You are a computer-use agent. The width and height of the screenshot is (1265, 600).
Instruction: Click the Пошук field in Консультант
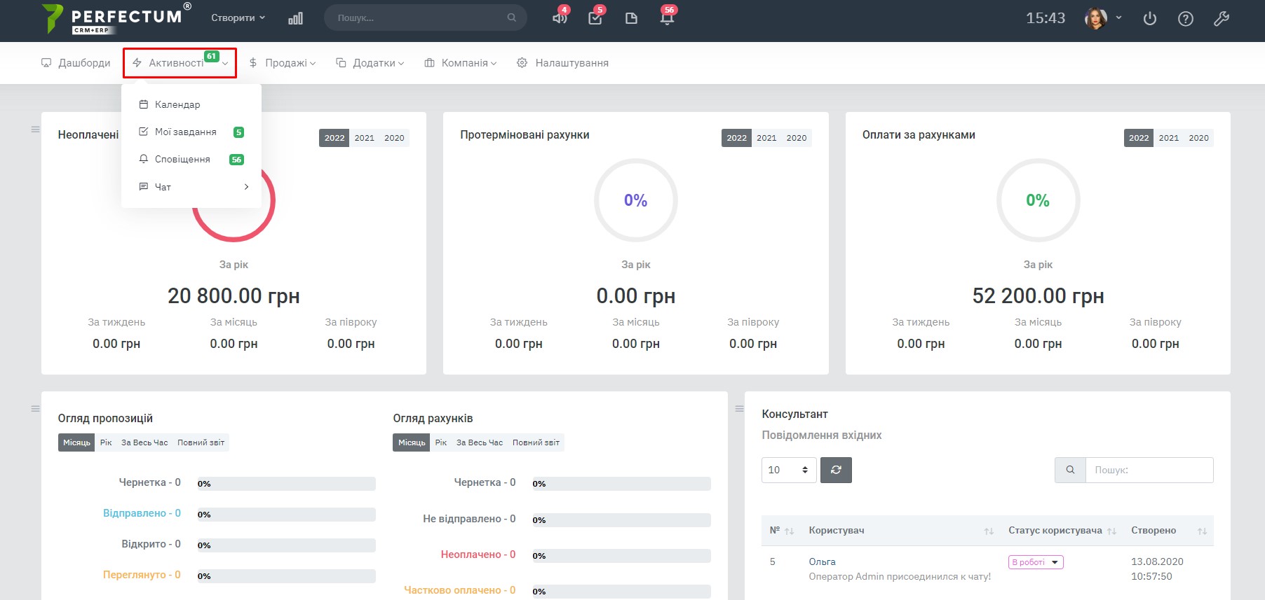(x=1149, y=470)
